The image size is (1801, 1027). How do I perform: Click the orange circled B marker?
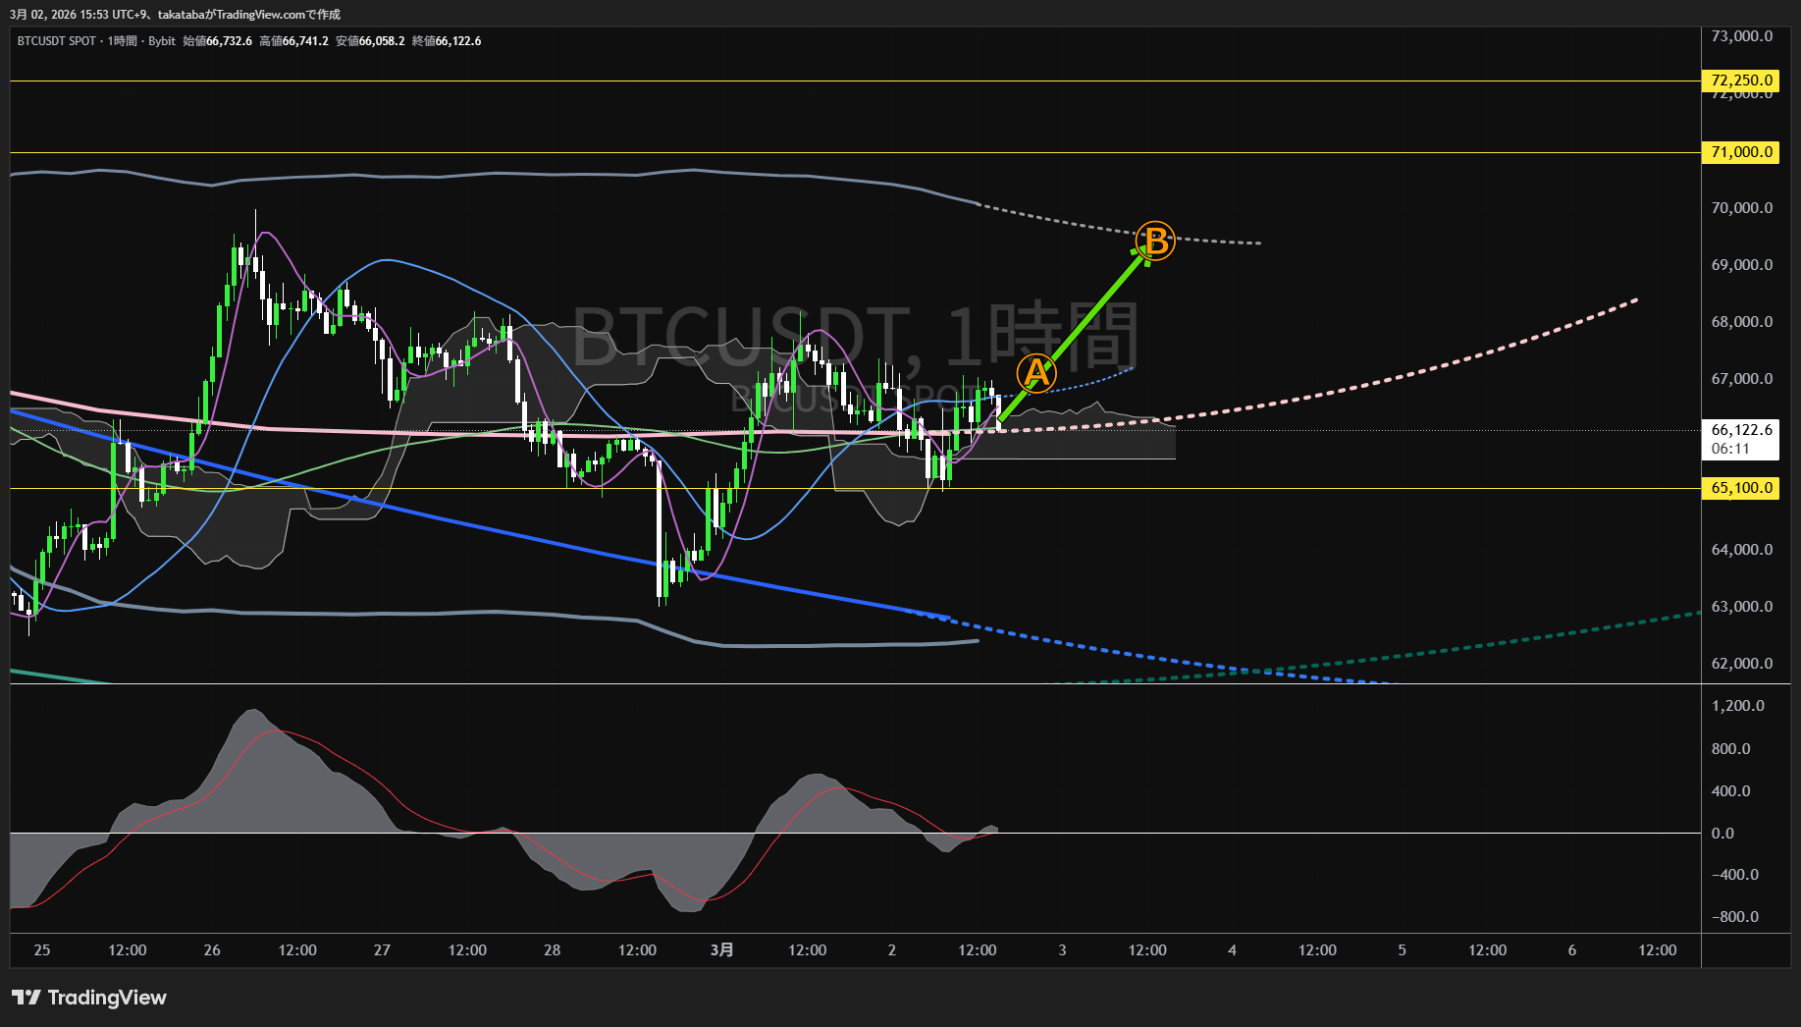click(x=1155, y=241)
